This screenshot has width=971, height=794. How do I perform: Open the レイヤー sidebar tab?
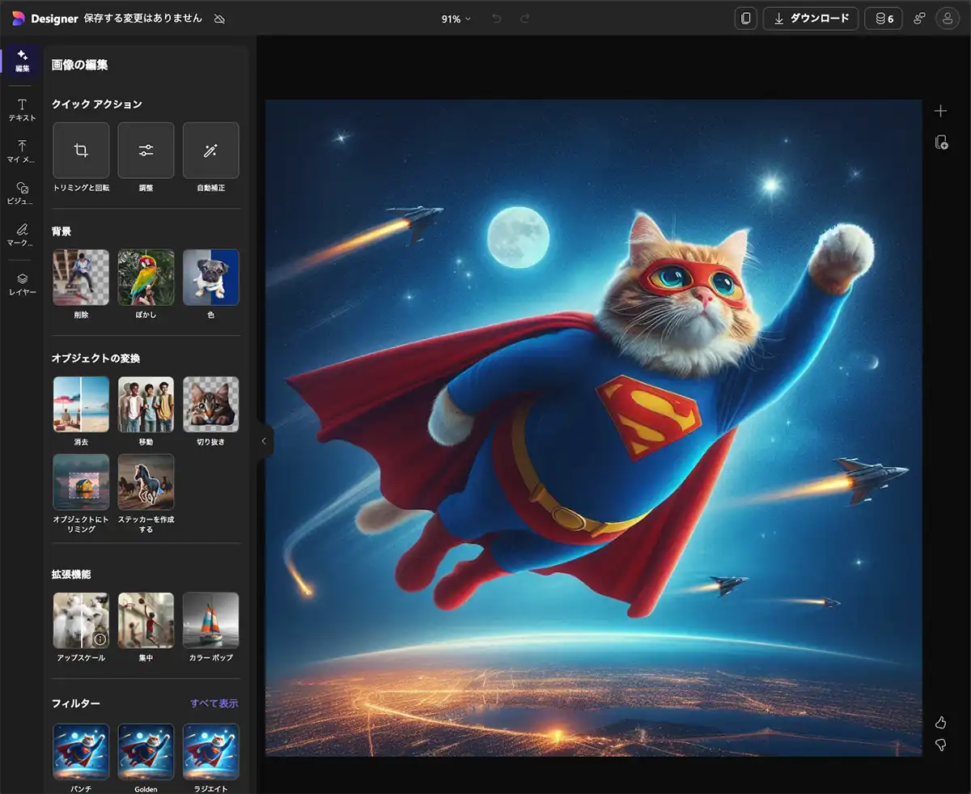pos(22,283)
